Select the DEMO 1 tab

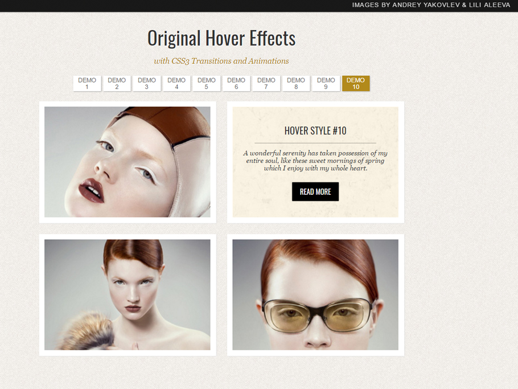tap(87, 83)
